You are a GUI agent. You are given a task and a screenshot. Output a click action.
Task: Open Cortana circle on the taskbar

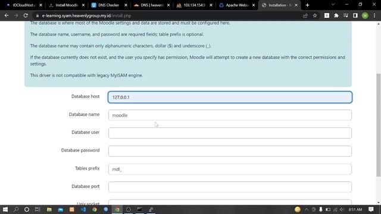[27, 209]
